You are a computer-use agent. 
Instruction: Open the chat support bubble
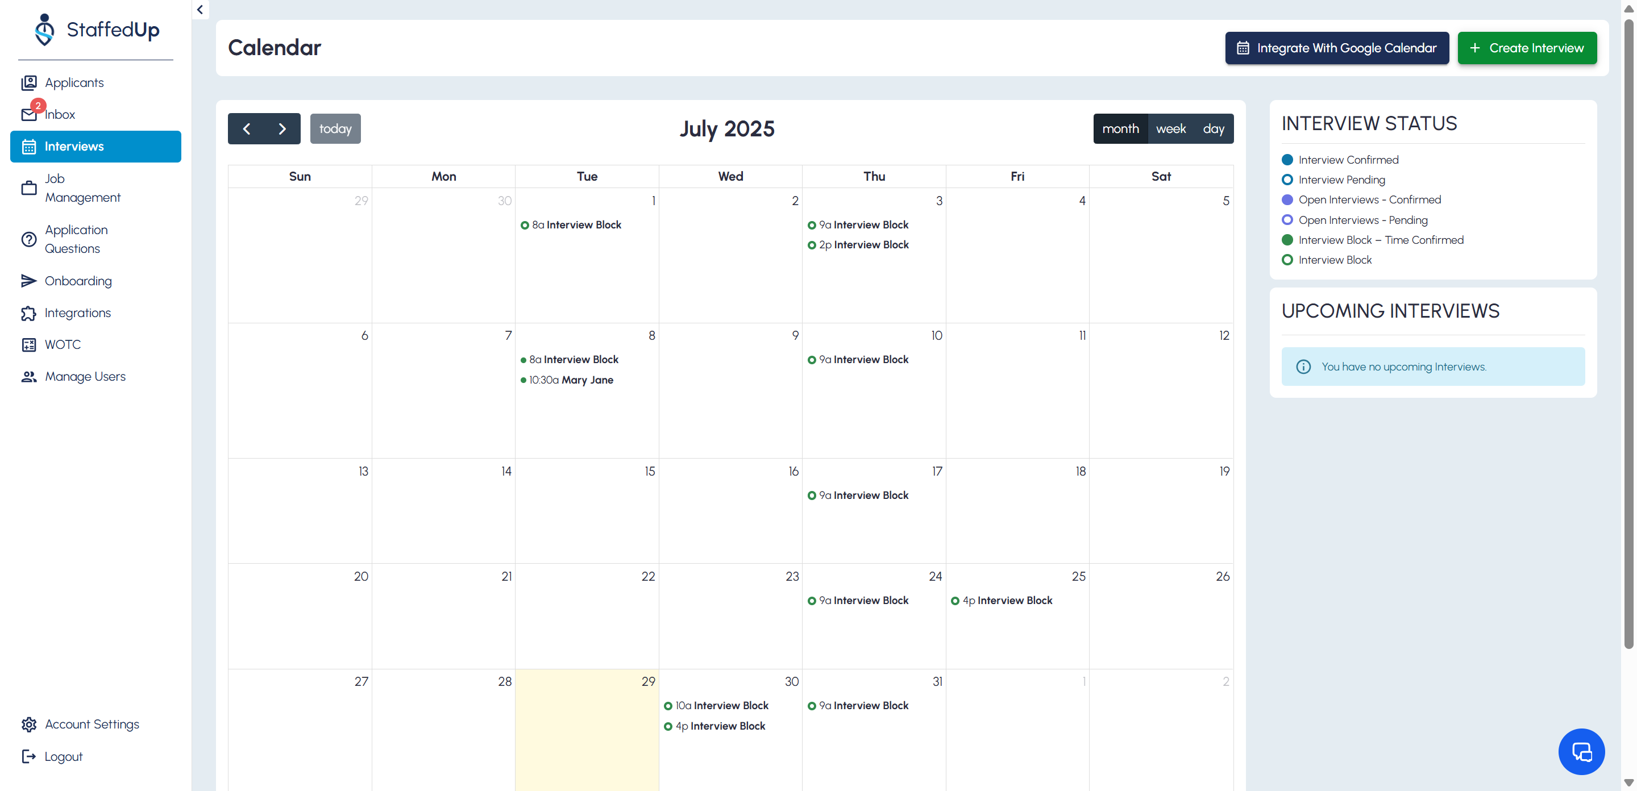pos(1580,752)
